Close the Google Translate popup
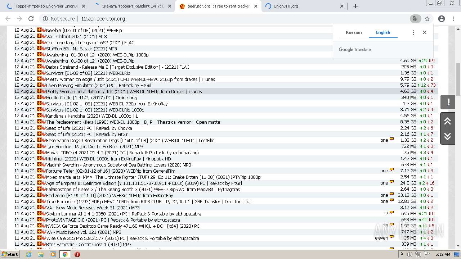The image size is (461, 259). point(425,32)
